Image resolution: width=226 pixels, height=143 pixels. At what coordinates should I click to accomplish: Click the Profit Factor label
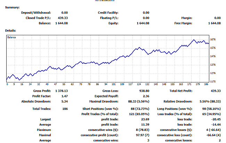(x=41, y=96)
